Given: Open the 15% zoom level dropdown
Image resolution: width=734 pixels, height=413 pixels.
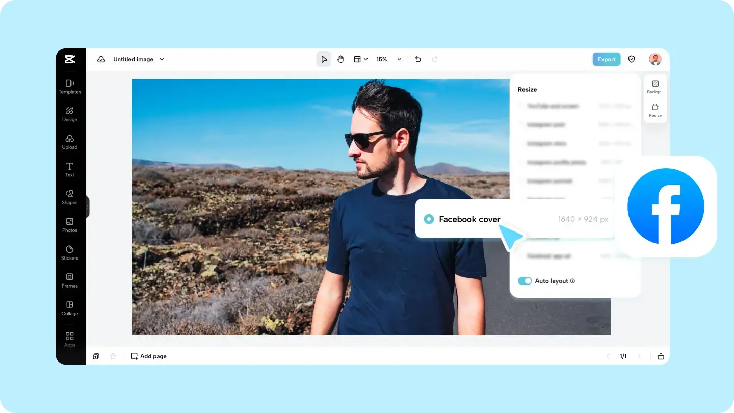Looking at the screenshot, I should point(388,59).
